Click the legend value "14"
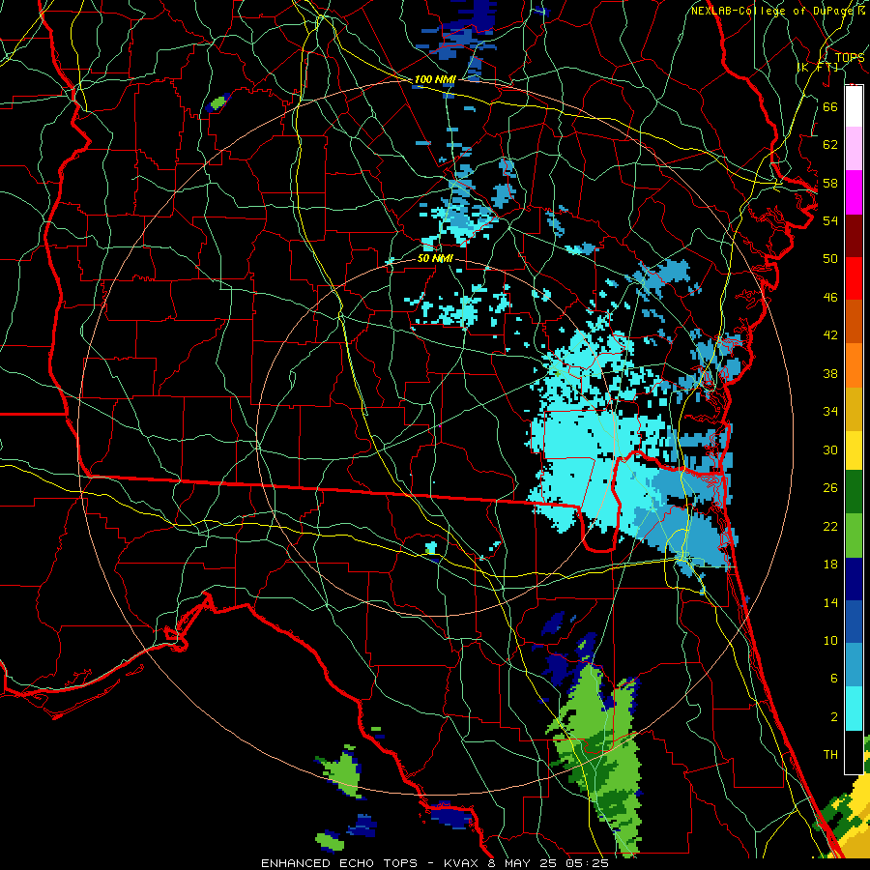Image resolution: width=870 pixels, height=870 pixels. click(x=830, y=602)
